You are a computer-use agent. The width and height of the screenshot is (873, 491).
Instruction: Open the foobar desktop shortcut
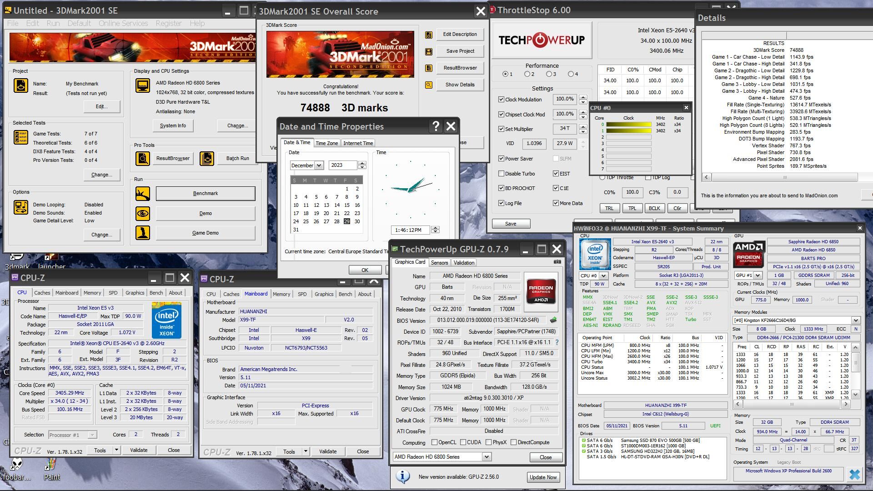pyautogui.click(x=17, y=469)
